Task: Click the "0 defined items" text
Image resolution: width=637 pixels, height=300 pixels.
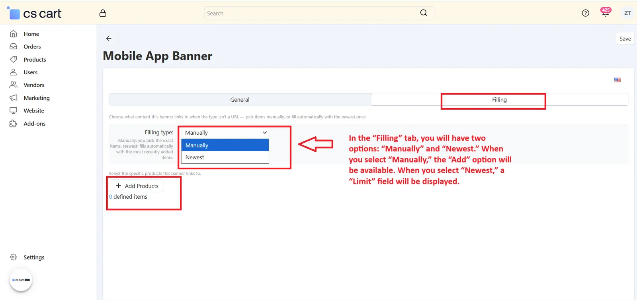Action: pyautogui.click(x=128, y=197)
